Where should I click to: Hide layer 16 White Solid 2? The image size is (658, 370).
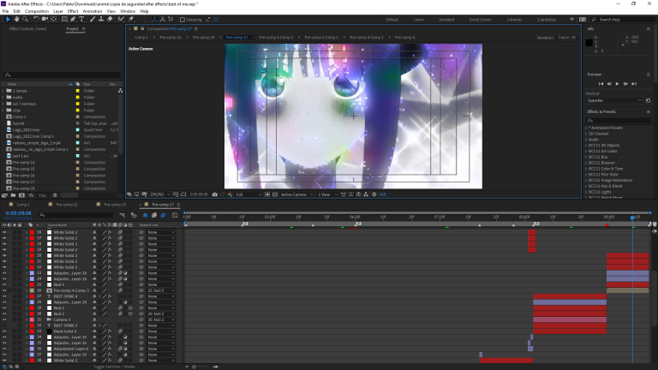pos(4,232)
